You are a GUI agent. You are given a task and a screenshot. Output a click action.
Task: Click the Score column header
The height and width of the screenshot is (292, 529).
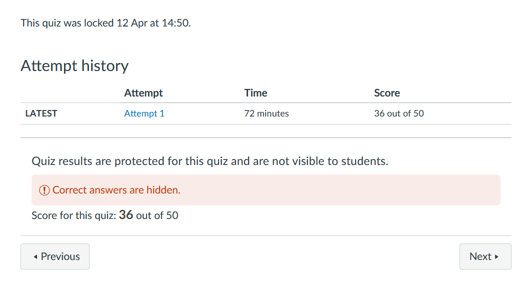click(x=387, y=93)
